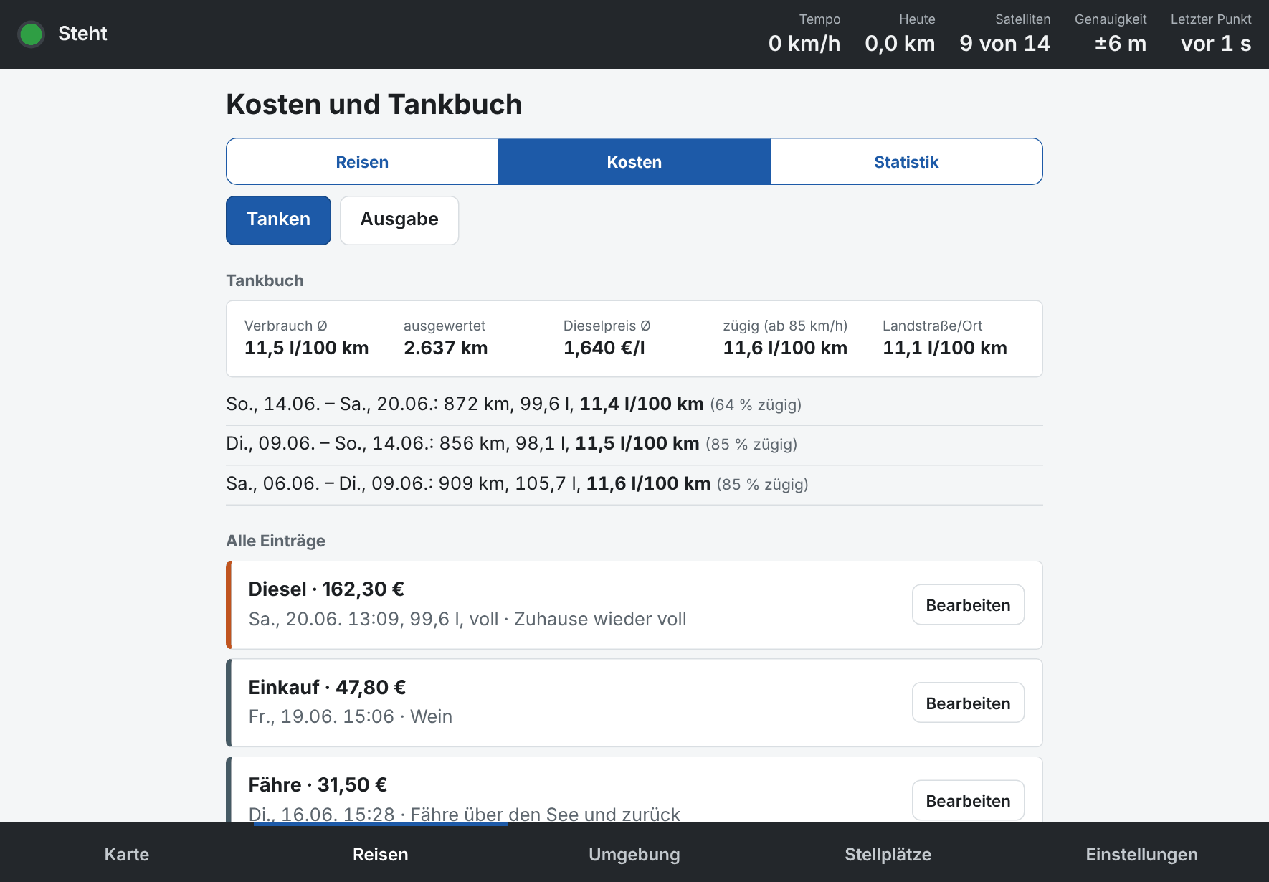Click the green status indicator dot
This screenshot has width=1269, height=882.
(x=32, y=34)
